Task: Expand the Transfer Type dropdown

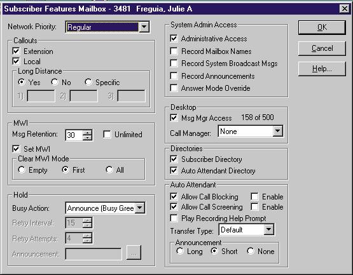Action: click(x=269, y=229)
